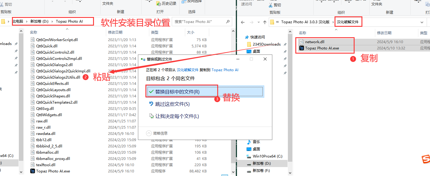Click the Sogou input method S icon
Screen dimensions: 430x176
[426, 159]
